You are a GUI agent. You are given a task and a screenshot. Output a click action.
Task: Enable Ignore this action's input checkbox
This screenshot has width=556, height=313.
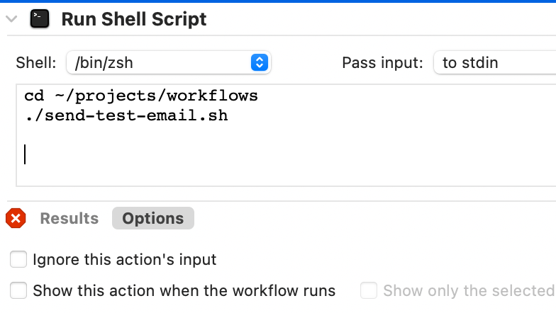click(18, 259)
